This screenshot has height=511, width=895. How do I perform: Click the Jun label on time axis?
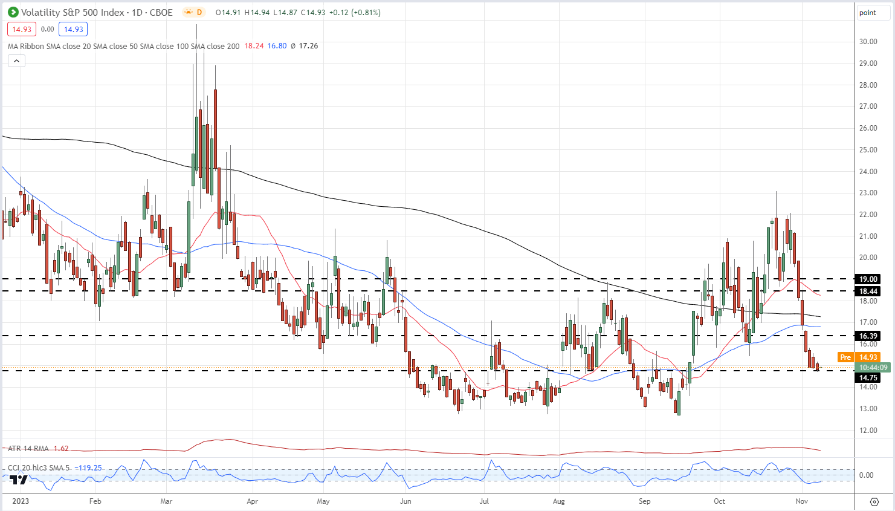[x=405, y=501]
